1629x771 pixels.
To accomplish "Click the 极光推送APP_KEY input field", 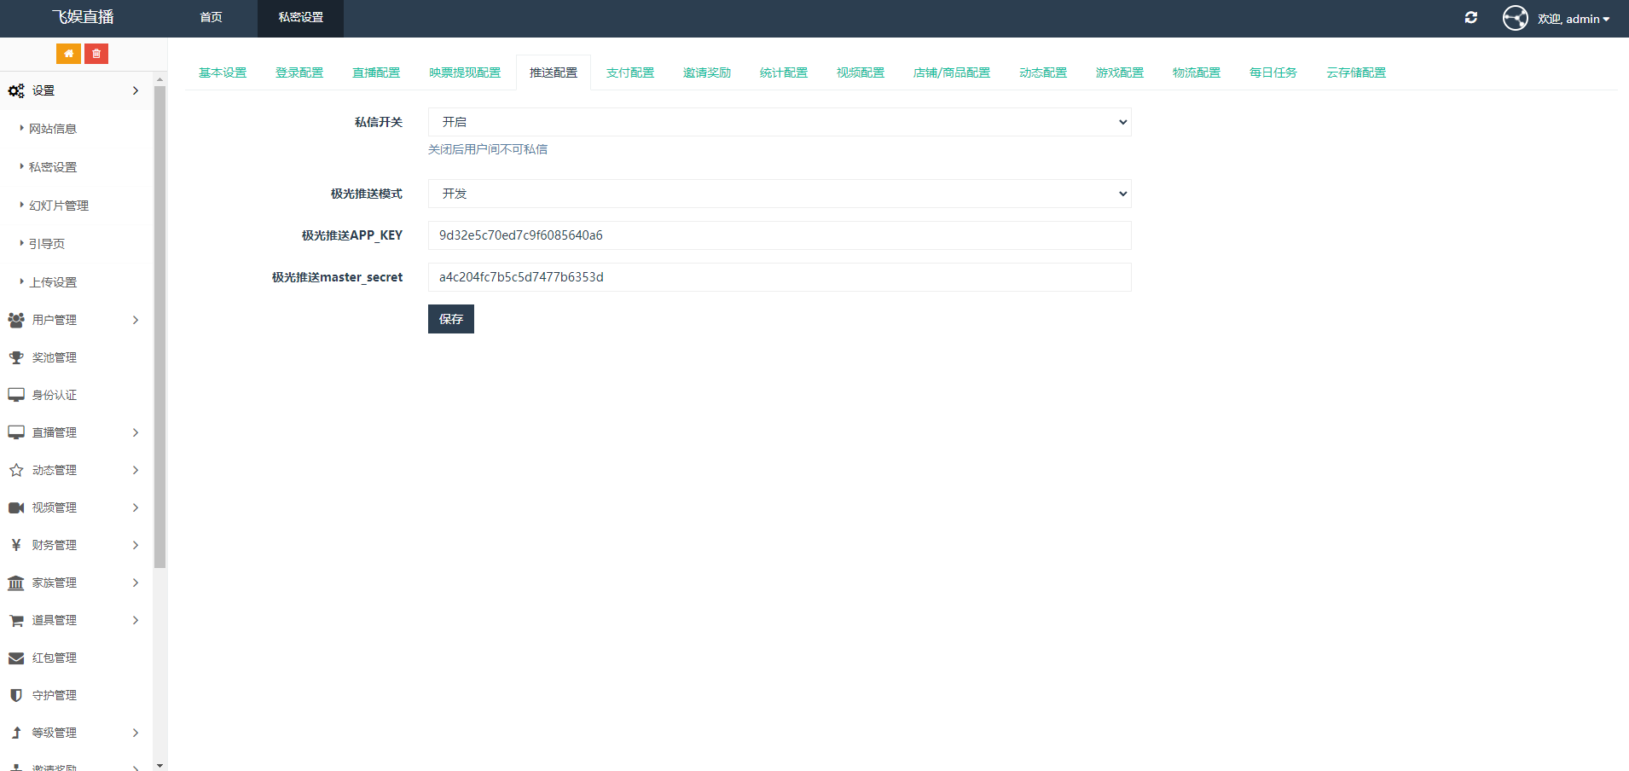I will [x=779, y=235].
